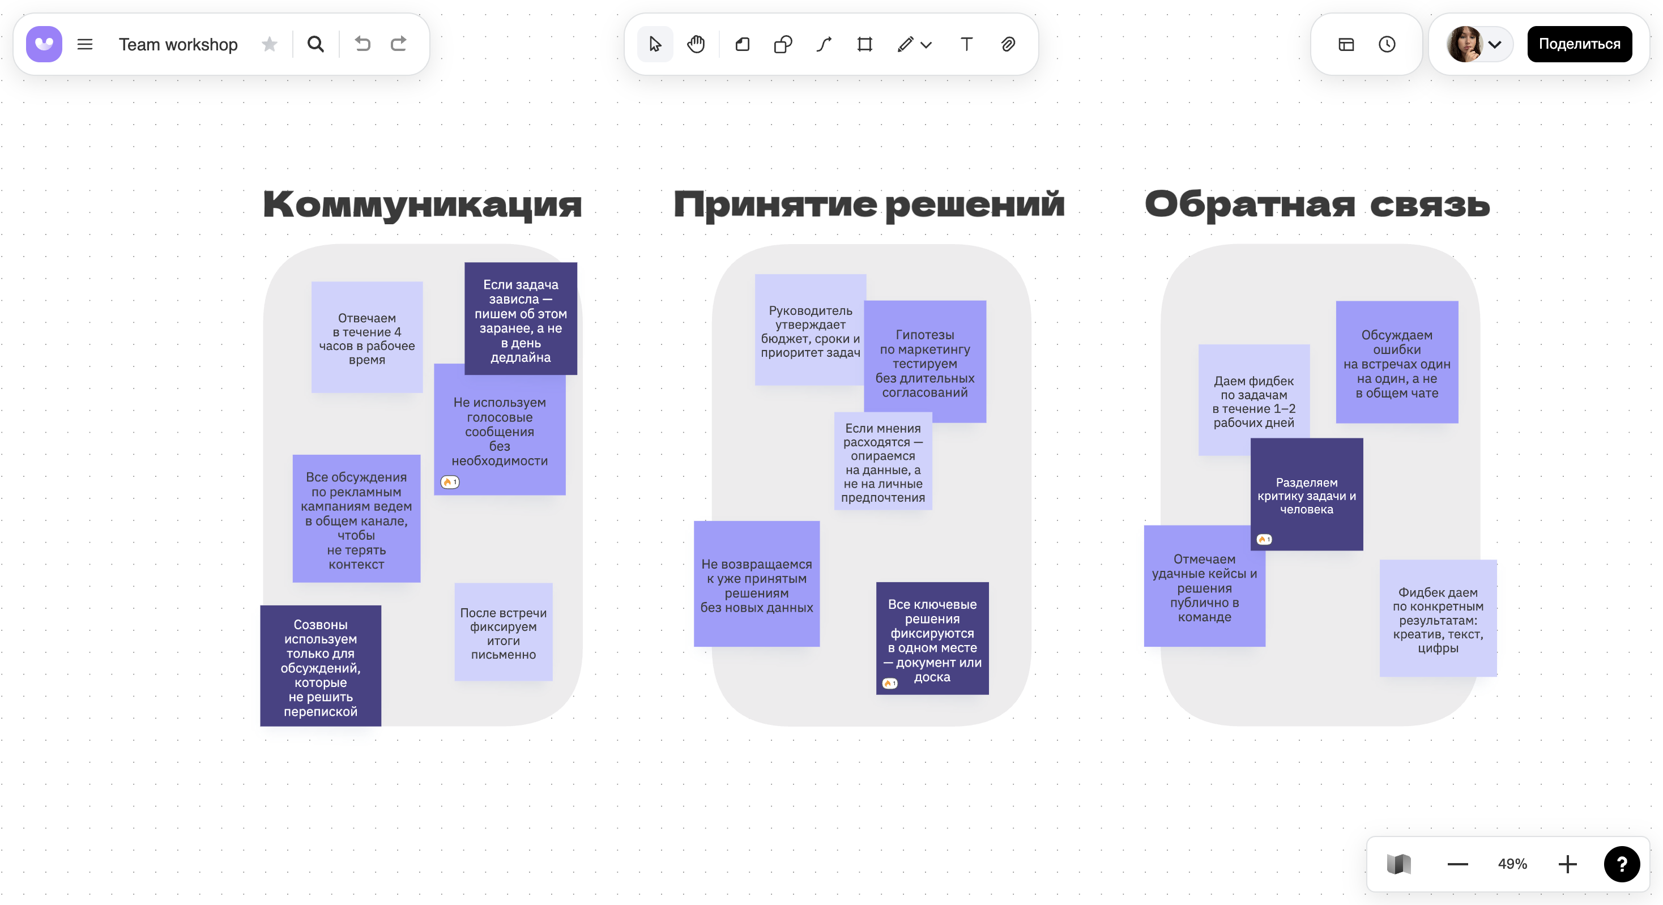
Task: Select the Обратная связь heading
Action: pyautogui.click(x=1317, y=205)
